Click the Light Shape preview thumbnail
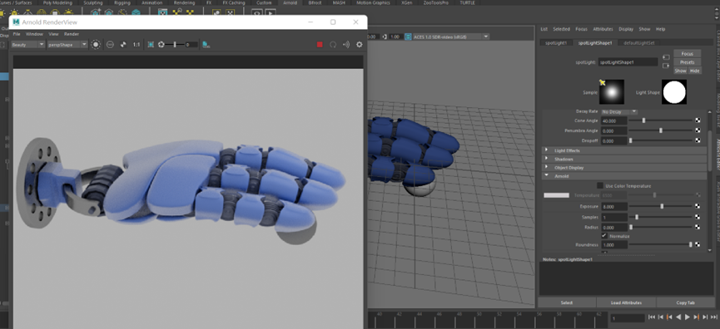This screenshot has width=720, height=329. [673, 92]
